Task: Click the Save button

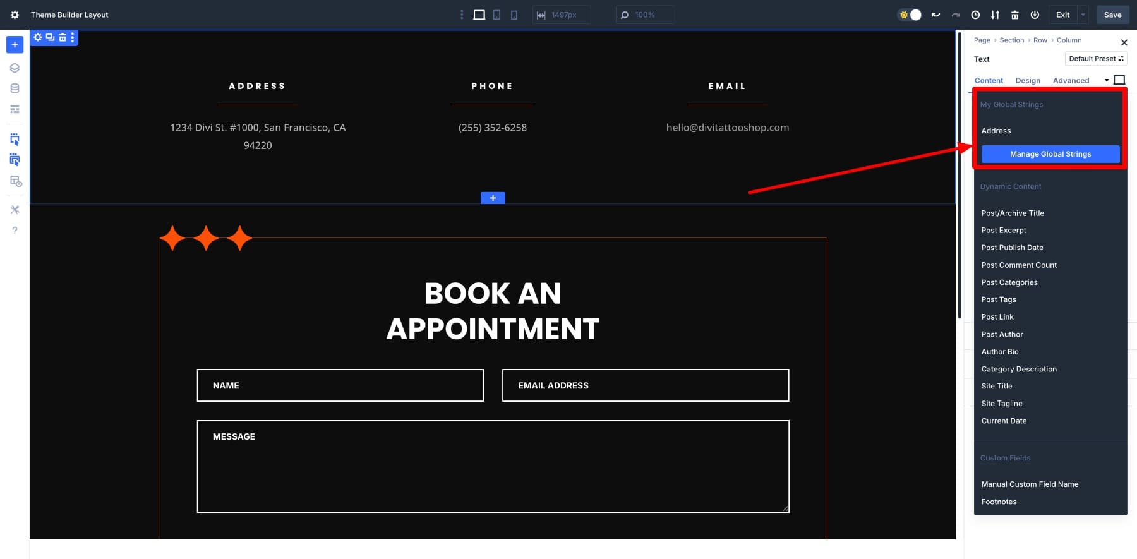Action: (x=1112, y=15)
